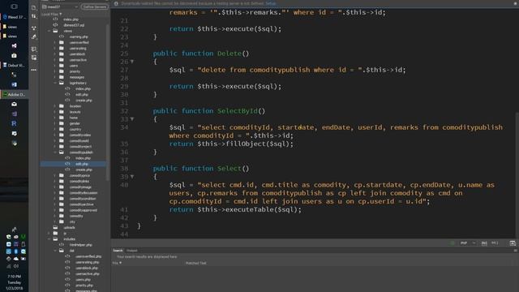
Task: Select create.php under loginhistory
Action: (84, 101)
